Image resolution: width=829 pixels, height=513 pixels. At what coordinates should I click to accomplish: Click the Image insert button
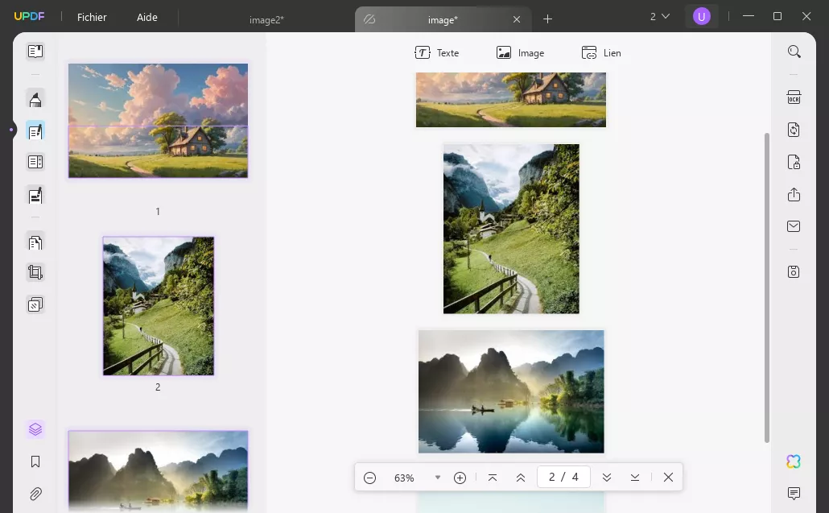(521, 52)
